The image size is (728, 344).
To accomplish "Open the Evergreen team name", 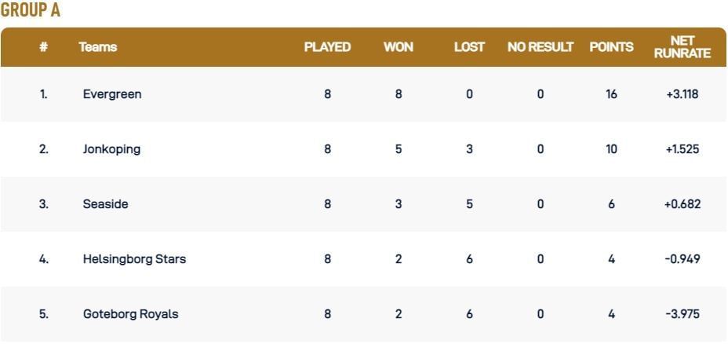I will point(112,94).
